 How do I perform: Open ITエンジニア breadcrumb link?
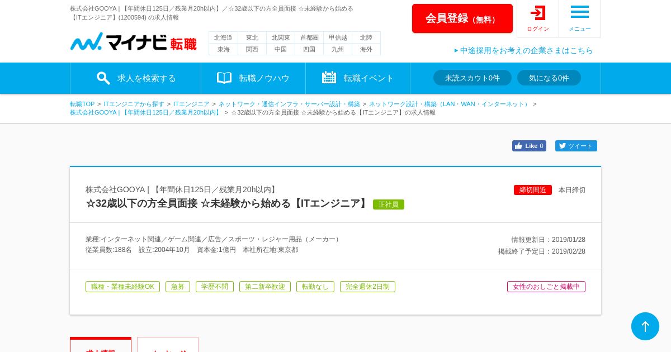(x=191, y=104)
